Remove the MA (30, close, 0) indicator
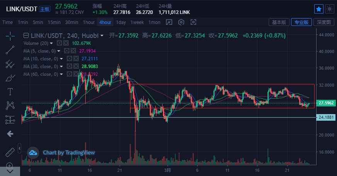The width and height of the screenshot is (337, 176). pos(76,66)
